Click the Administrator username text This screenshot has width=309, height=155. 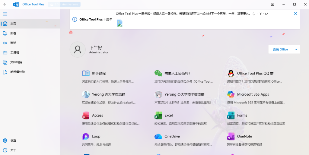point(99,52)
